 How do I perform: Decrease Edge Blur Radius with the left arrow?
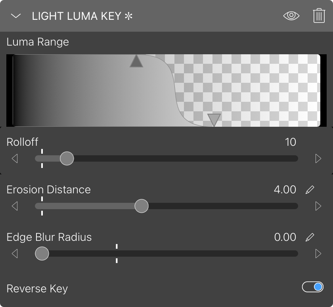(15, 254)
